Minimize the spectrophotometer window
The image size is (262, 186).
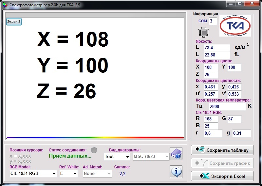(232, 4)
